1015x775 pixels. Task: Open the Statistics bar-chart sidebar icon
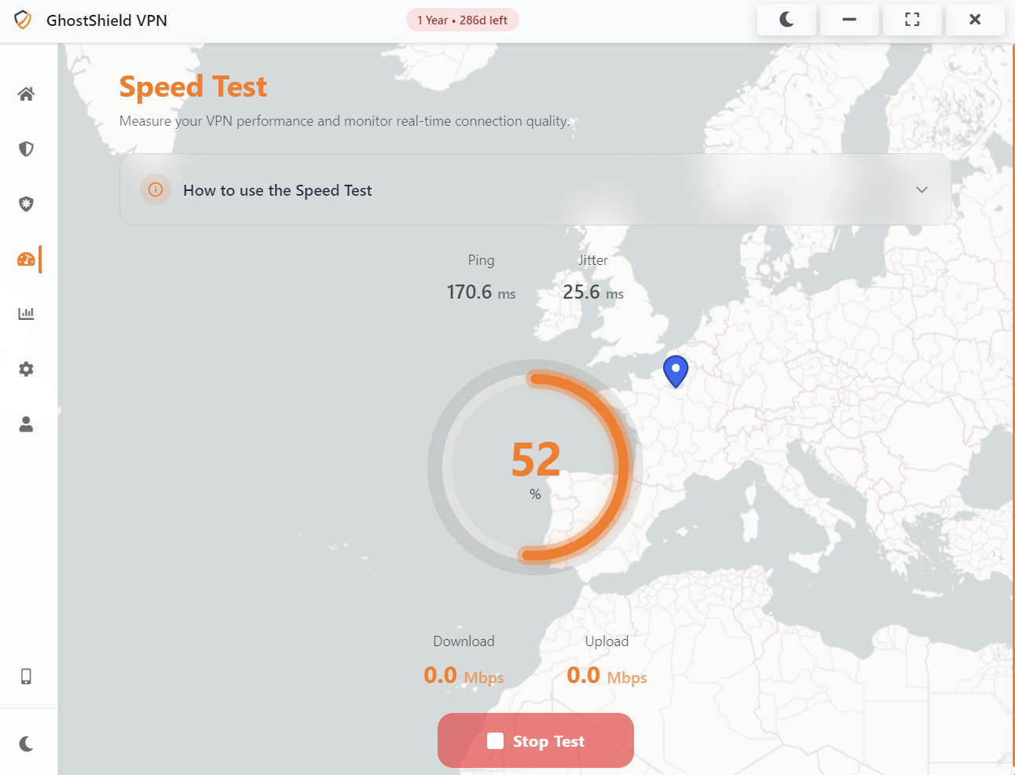coord(26,313)
